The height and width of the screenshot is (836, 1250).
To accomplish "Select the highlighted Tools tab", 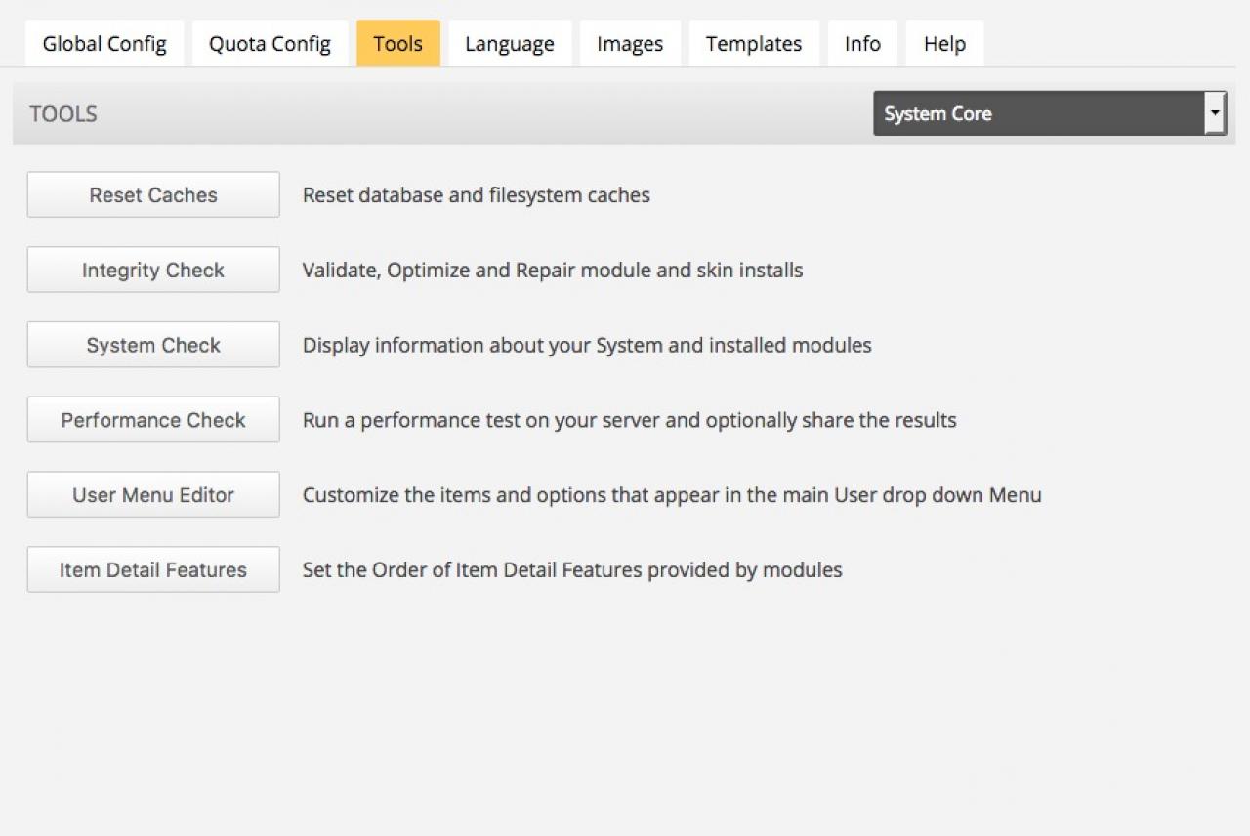I will 397,44.
